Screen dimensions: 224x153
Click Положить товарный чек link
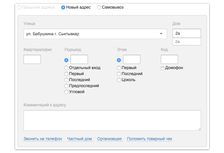point(150,139)
